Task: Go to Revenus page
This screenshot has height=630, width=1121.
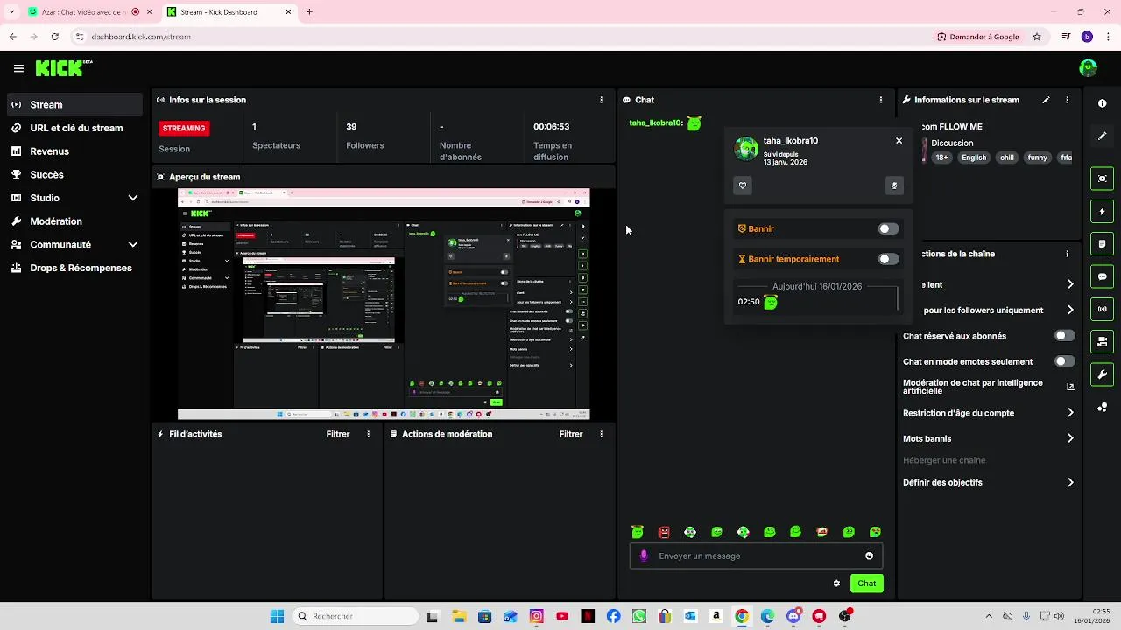Action: [74, 151]
